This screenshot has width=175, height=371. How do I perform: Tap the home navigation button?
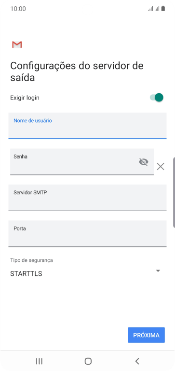[x=88, y=361]
